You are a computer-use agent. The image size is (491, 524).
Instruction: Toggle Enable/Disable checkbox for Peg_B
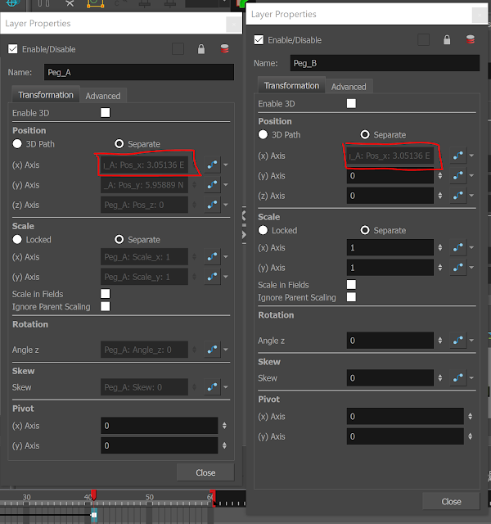click(x=259, y=40)
